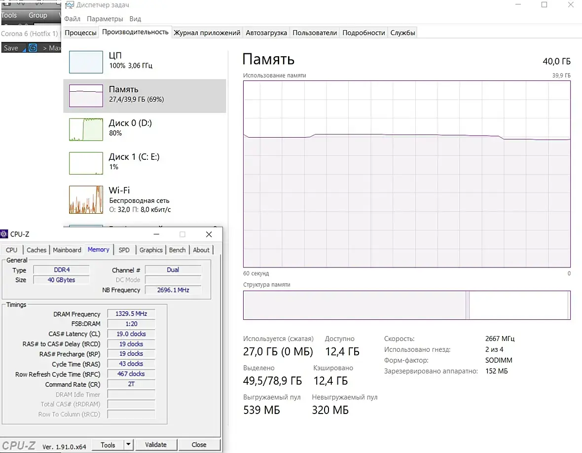Click the CPU-Z app icon in title bar
Screen dimensions: 582x453
point(4,234)
